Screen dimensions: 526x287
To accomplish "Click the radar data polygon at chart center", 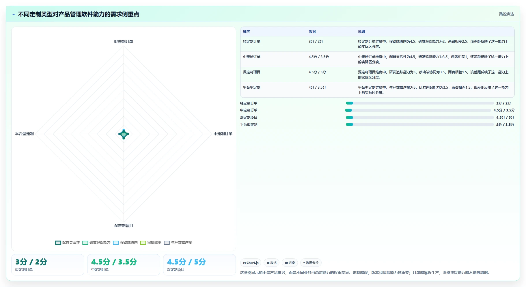I will pos(124,134).
